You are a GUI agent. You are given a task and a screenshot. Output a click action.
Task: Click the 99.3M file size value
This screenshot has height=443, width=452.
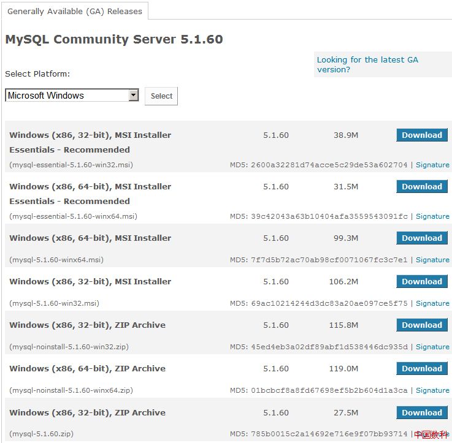tap(346, 238)
